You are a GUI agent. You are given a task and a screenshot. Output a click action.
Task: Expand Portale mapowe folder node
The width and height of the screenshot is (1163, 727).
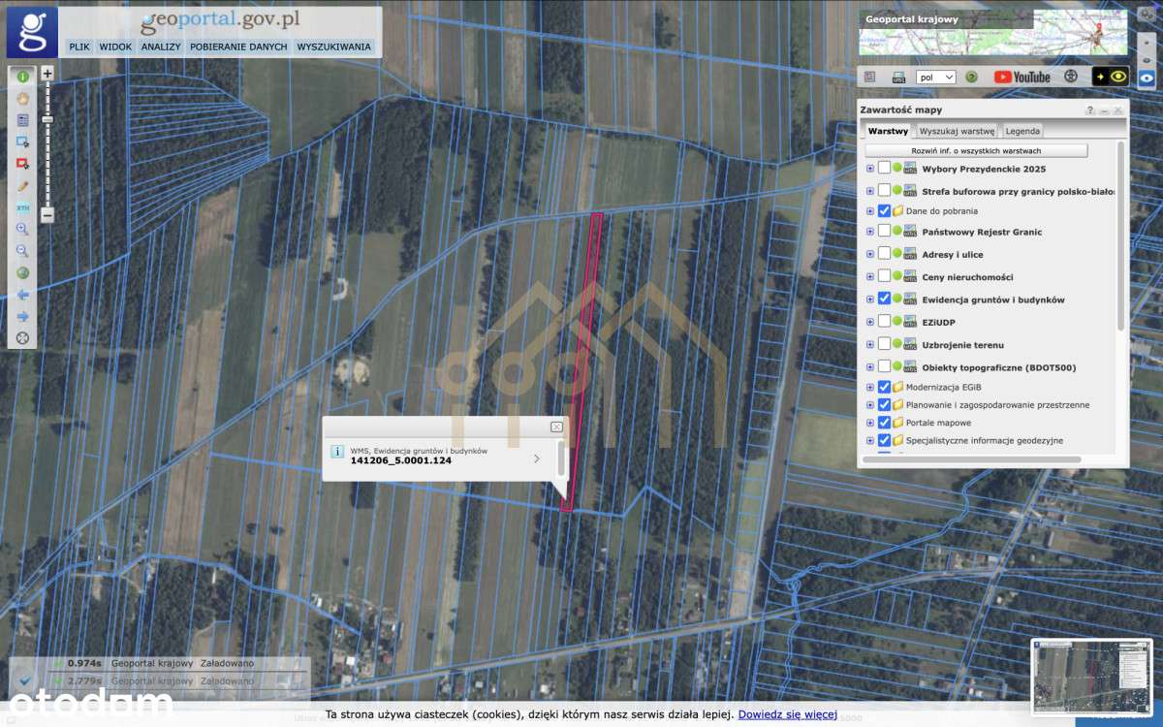click(x=870, y=423)
